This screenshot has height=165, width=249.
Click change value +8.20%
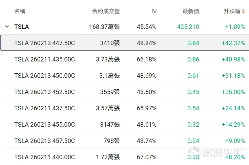[x=235, y=157]
